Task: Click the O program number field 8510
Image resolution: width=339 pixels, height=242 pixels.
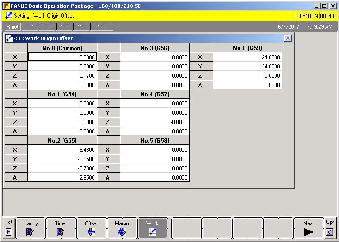Action: pos(305,16)
